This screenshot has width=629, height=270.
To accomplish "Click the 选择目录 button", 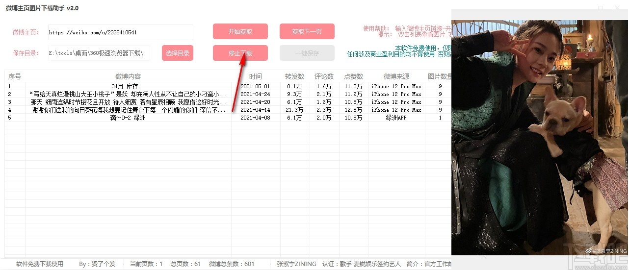I will coord(178,53).
